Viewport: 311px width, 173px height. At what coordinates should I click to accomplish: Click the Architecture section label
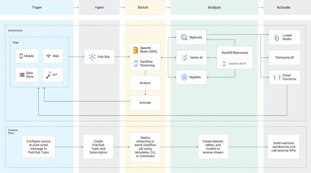pyautogui.click(x=15, y=30)
